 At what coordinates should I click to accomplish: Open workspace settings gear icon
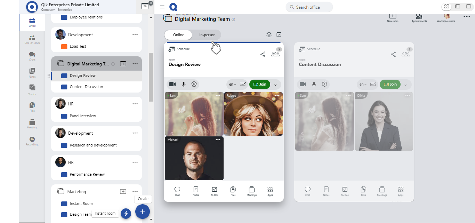(x=269, y=35)
